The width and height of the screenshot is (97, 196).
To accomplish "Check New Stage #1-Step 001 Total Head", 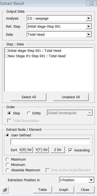I will [6, 56].
